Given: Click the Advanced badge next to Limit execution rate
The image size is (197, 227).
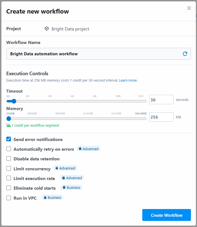Looking at the screenshot, I should (x=72, y=178).
